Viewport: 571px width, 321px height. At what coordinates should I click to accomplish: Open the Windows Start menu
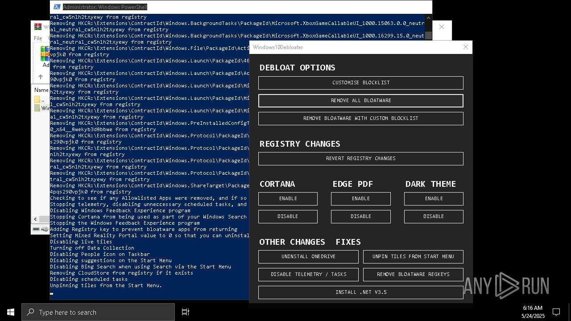click(x=11, y=312)
